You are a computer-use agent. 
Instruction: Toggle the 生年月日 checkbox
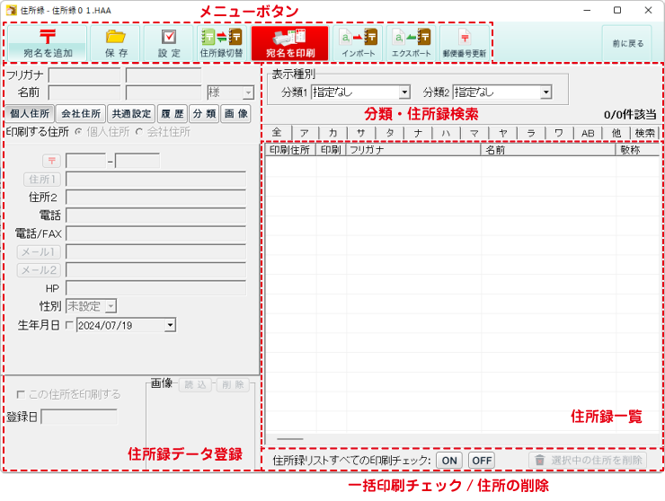[70, 325]
